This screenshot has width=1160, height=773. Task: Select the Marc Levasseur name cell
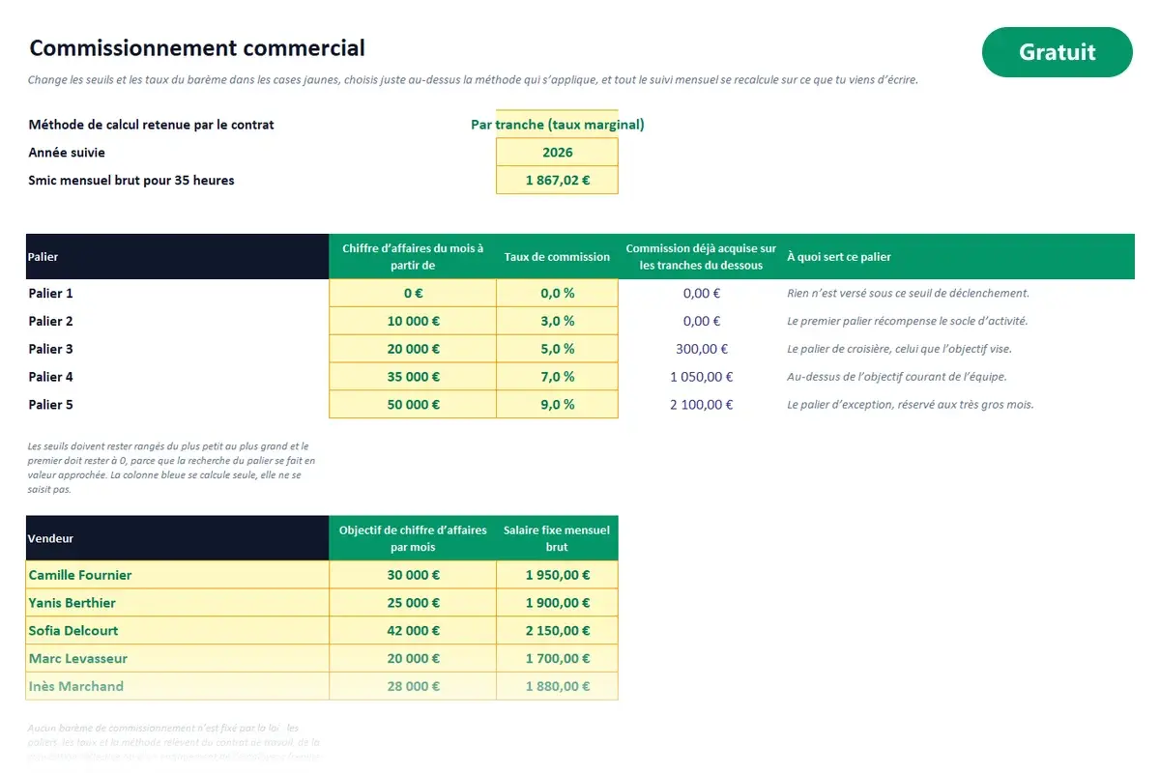tap(178, 658)
